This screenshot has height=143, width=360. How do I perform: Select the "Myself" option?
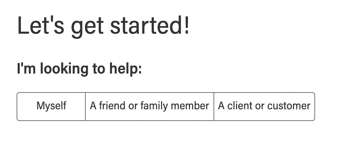(51, 106)
